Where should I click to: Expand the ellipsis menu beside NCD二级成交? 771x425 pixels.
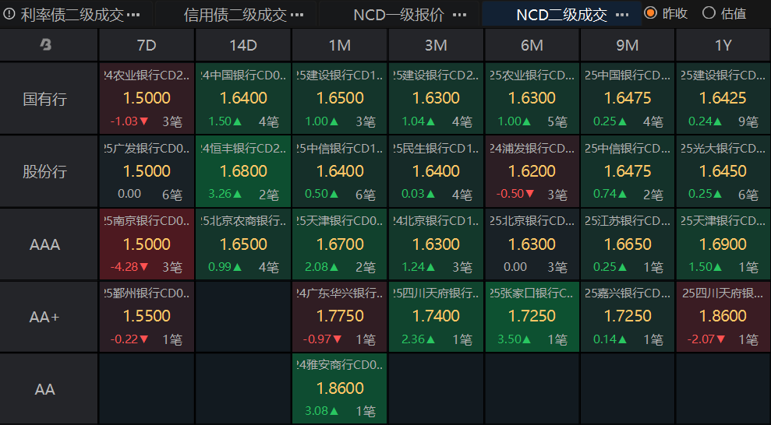[x=621, y=15]
